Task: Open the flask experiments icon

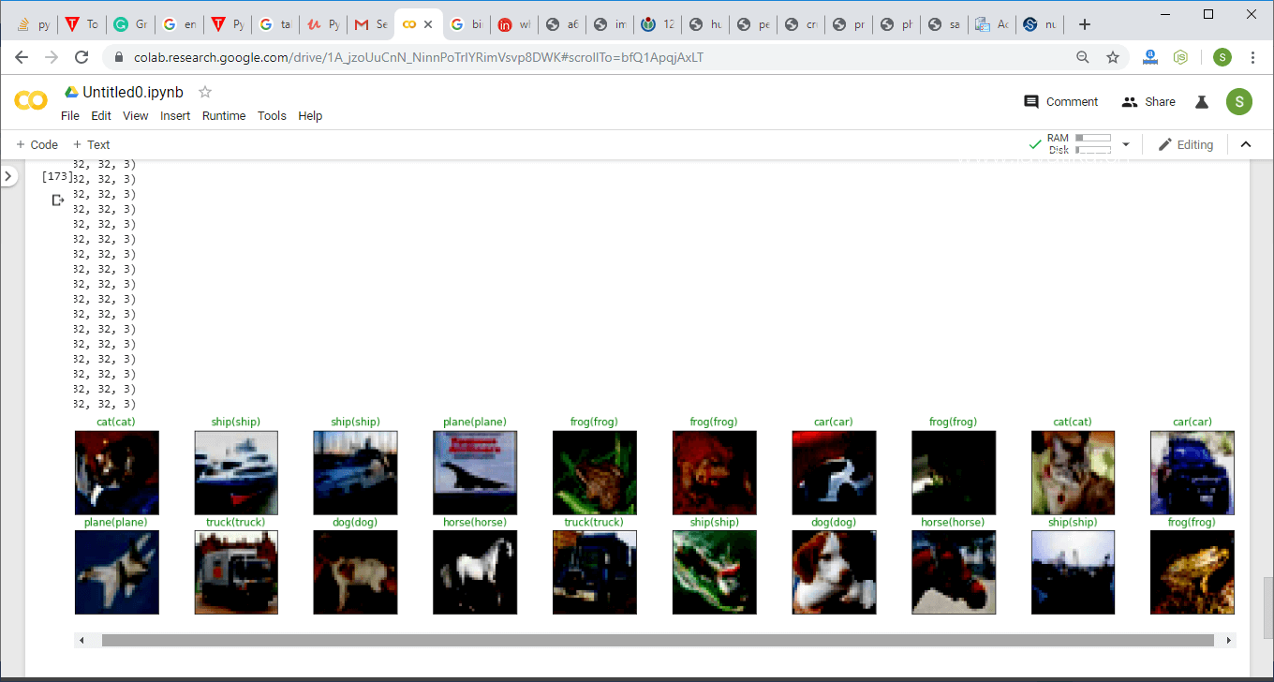Action: coord(1202,102)
